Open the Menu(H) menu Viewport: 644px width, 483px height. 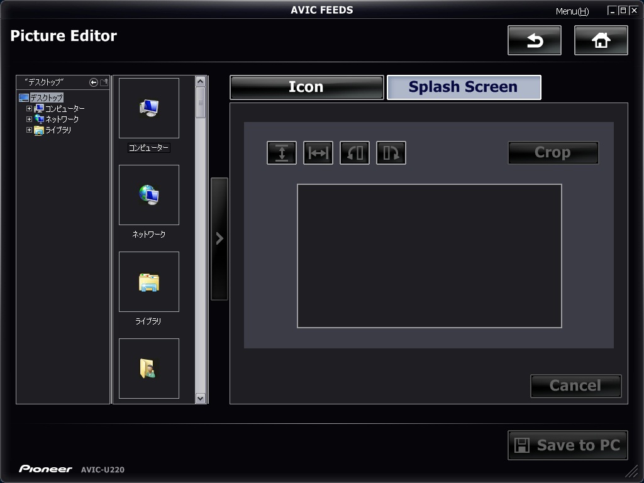[572, 11]
